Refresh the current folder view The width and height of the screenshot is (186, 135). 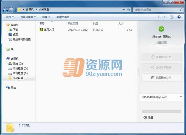coord(129,10)
